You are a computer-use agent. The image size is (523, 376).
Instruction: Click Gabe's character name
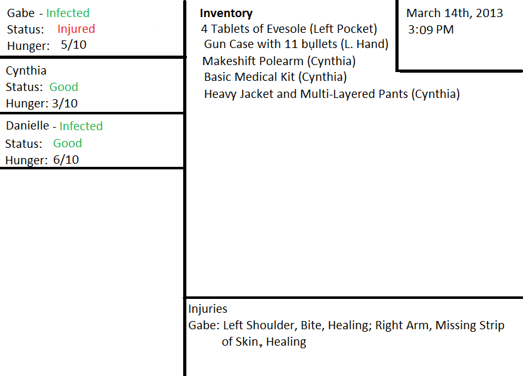pyautogui.click(x=21, y=13)
